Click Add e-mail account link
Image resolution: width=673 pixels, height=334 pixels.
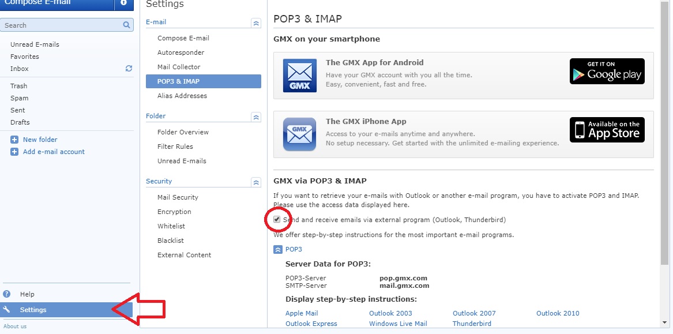54,152
